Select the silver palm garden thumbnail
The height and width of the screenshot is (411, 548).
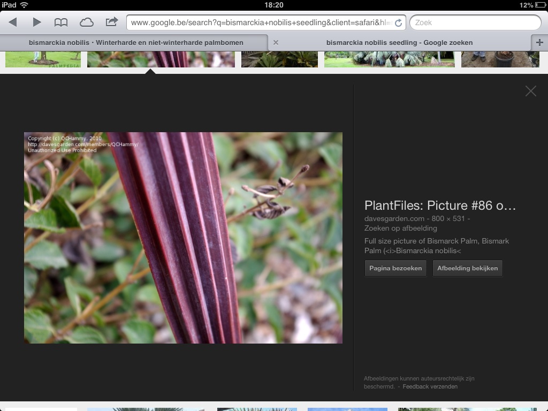(x=389, y=59)
